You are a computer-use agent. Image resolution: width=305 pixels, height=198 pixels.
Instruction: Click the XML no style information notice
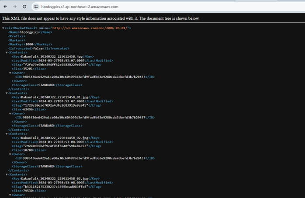[x=101, y=18]
